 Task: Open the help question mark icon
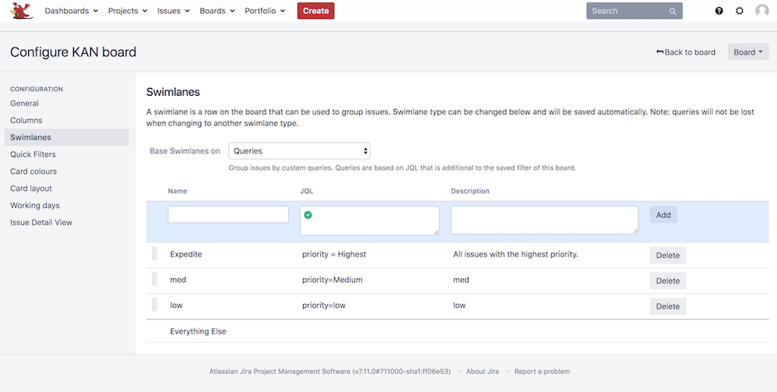pos(719,11)
